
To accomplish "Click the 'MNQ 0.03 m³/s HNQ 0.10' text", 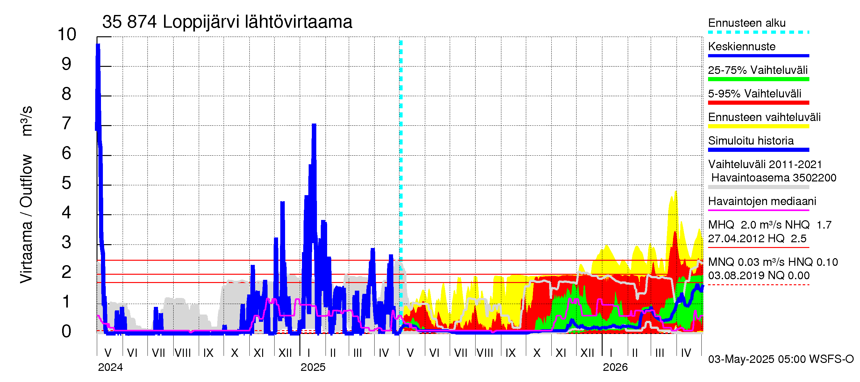I will (x=773, y=262).
